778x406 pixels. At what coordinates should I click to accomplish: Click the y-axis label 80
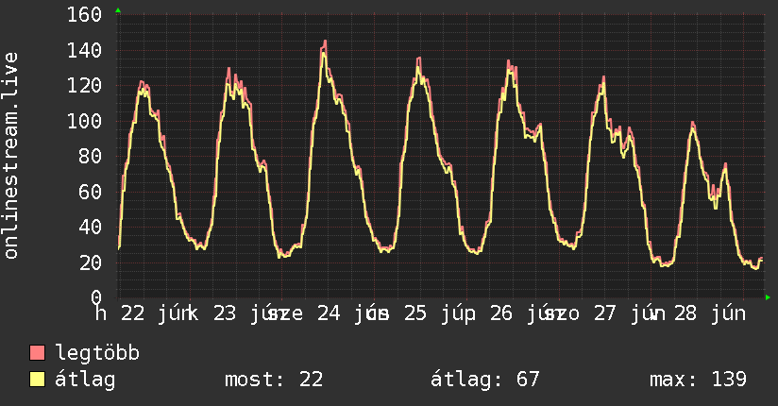click(x=91, y=157)
